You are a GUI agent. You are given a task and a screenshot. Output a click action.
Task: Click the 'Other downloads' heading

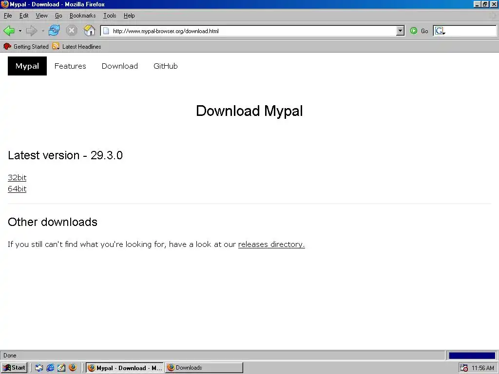tap(53, 222)
